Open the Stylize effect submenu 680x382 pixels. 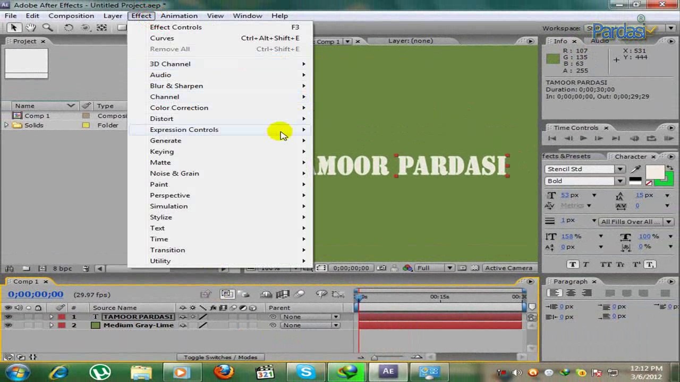[220, 217]
